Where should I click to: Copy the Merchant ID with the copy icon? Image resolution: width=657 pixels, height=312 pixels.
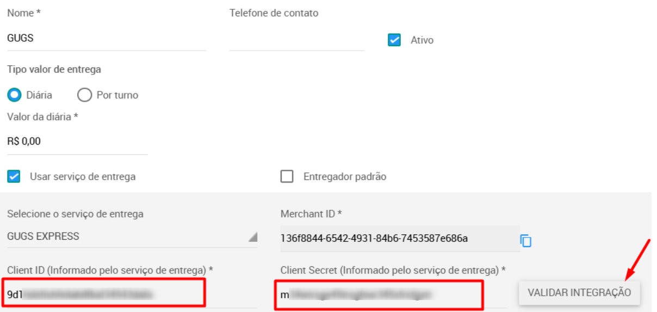point(525,240)
